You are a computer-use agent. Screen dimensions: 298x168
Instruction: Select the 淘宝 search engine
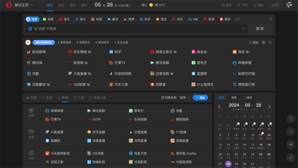click(161, 19)
